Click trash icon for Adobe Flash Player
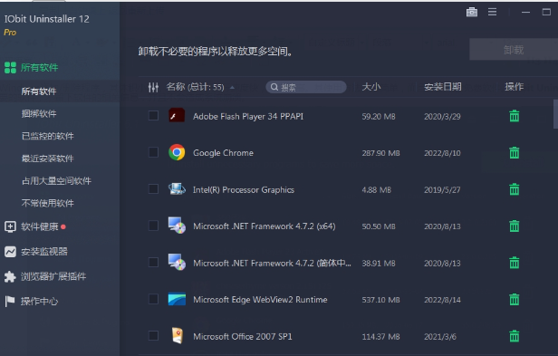558x356 pixels. [x=515, y=116]
